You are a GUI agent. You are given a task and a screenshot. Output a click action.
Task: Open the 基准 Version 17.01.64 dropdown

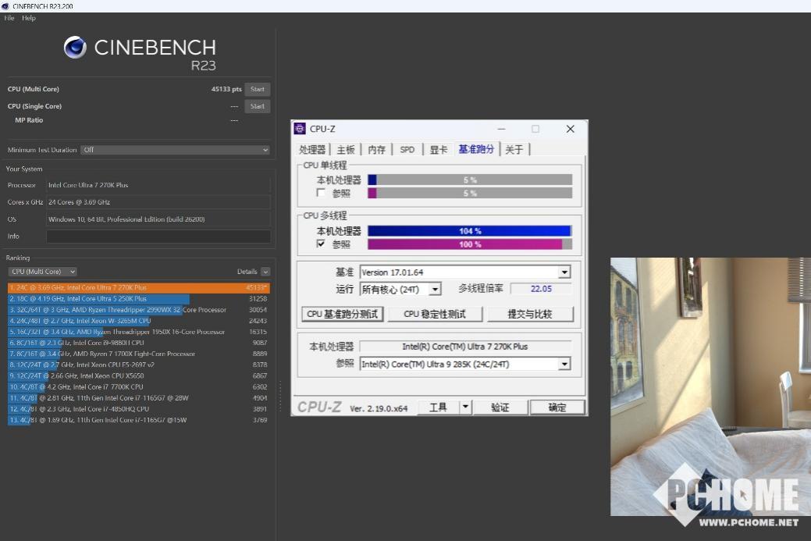[x=564, y=272]
